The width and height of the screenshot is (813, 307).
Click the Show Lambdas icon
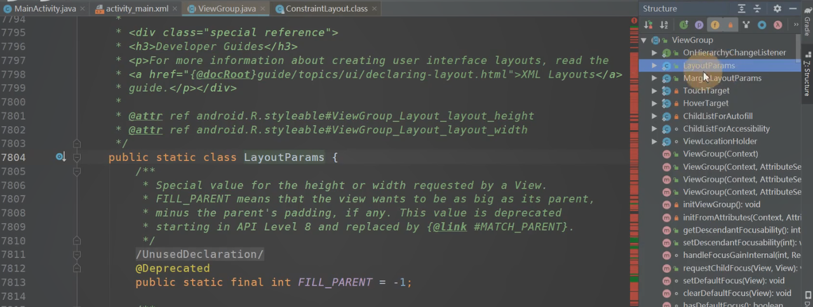778,25
